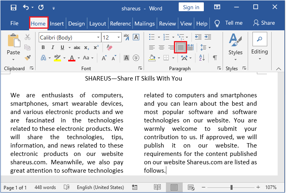
Task: Switch to the Design tab
Action: pyautogui.click(x=77, y=24)
